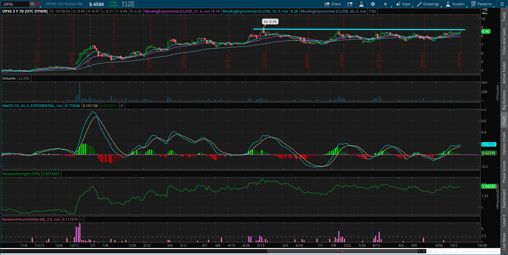
Task: Click the Hi: 8.99 price bubble
Action: click(x=270, y=21)
